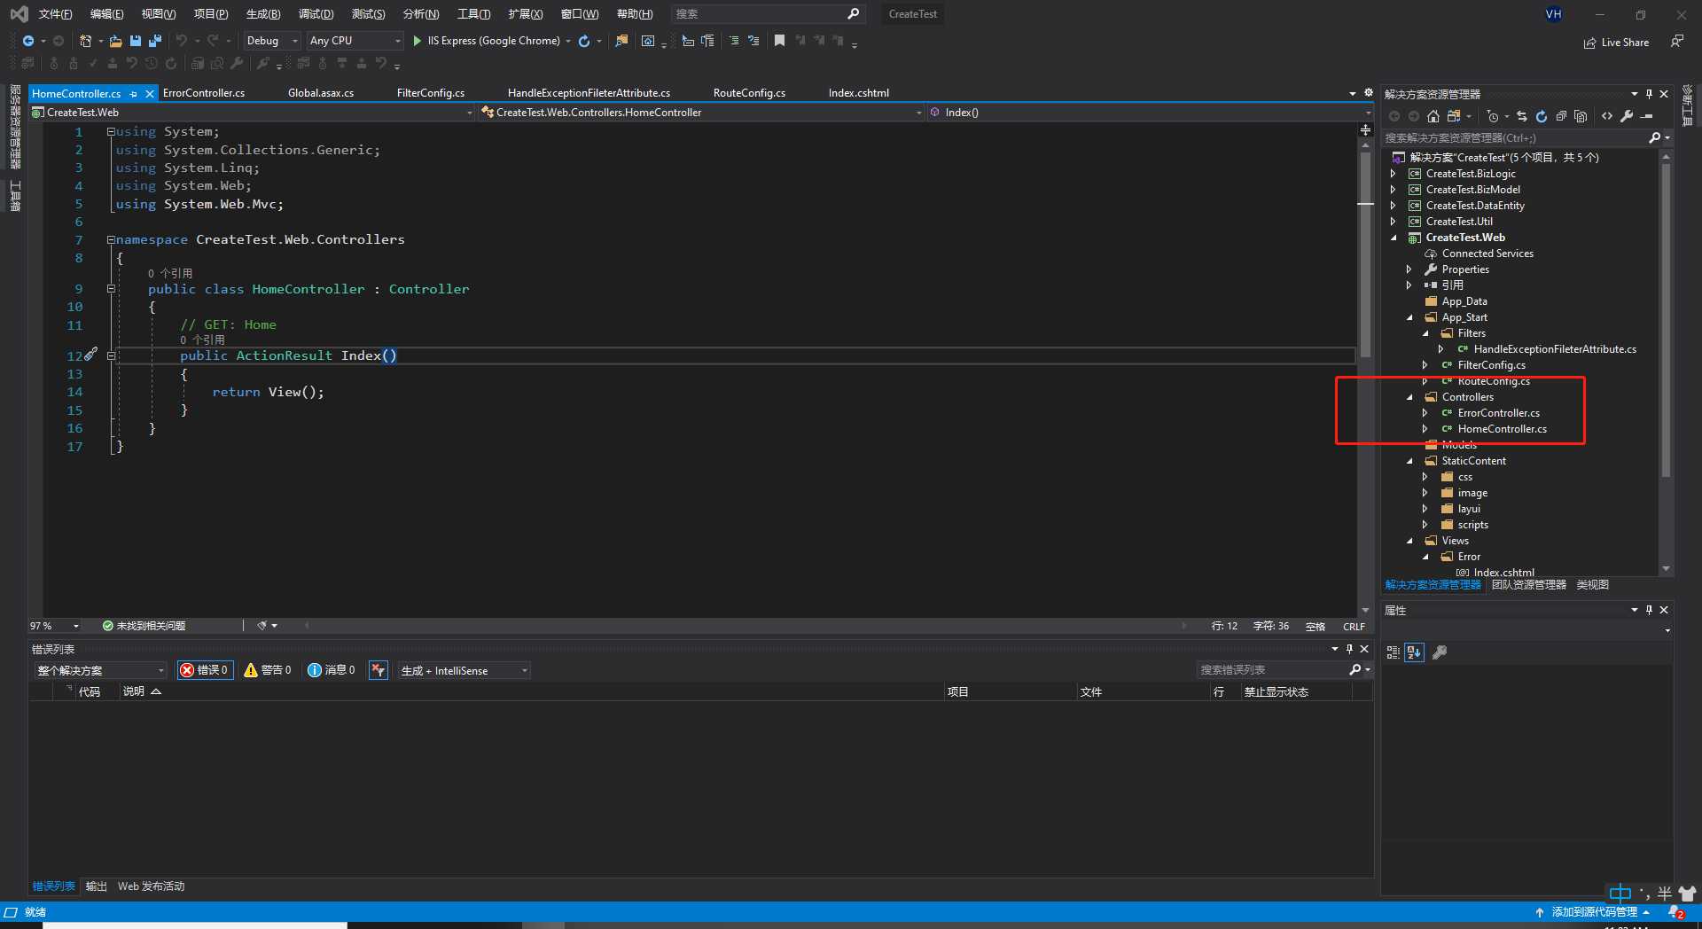Click Sync with Active Document icon
Screen dimensions: 1702x929
pos(1522,116)
